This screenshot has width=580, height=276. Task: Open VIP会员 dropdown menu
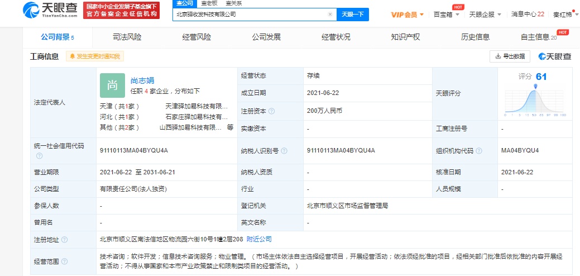(408, 15)
